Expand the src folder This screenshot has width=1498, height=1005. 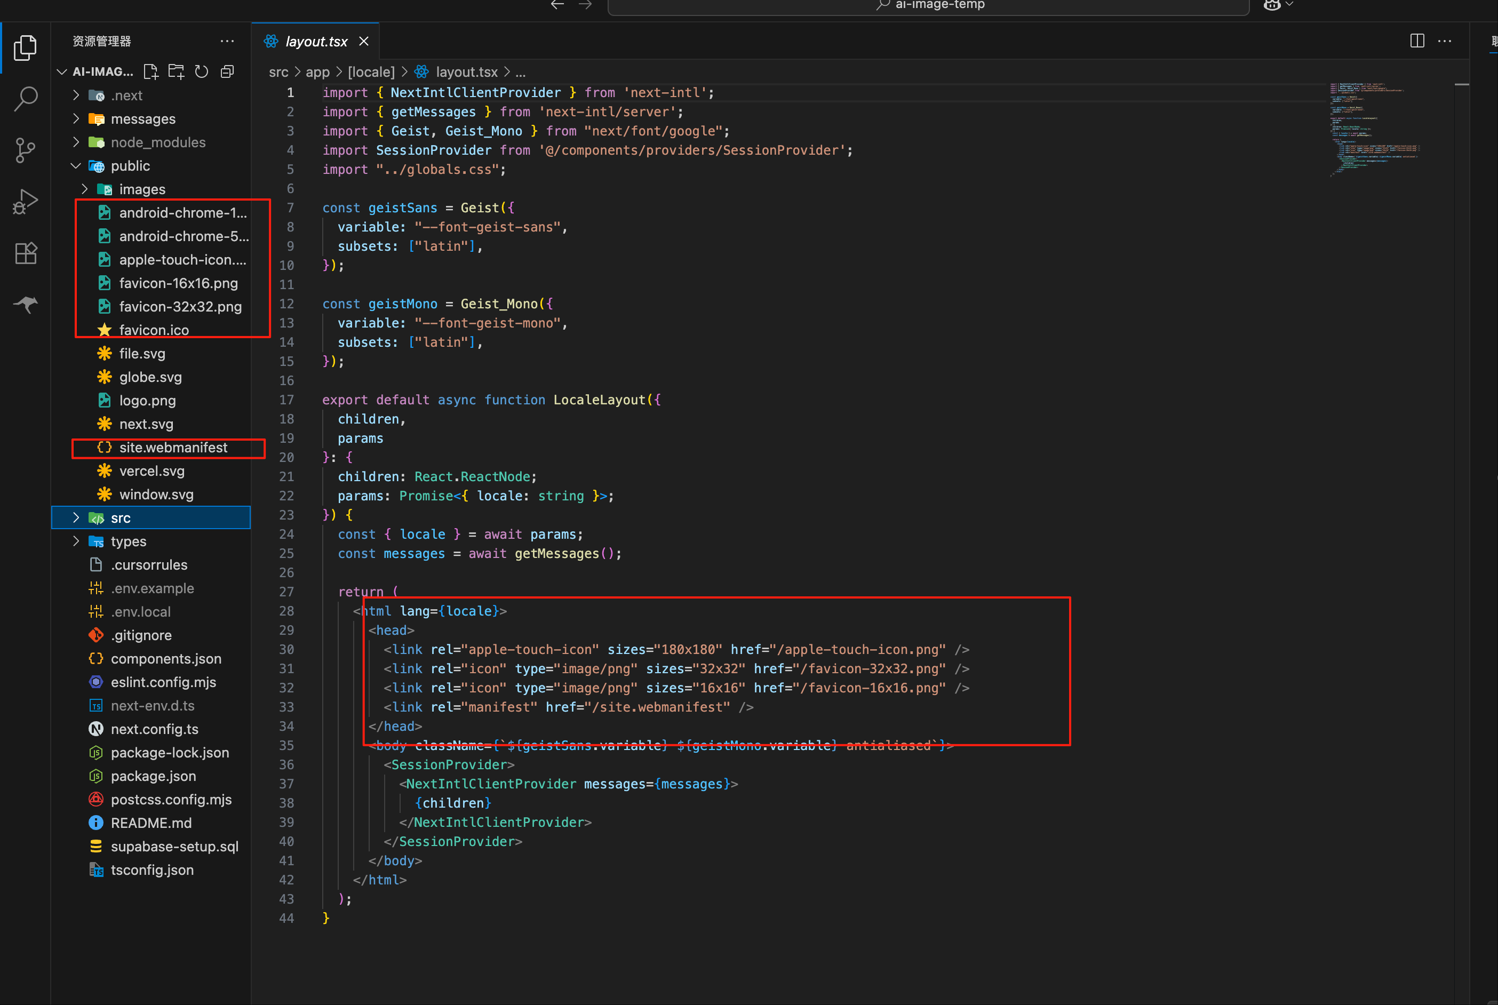coord(150,518)
